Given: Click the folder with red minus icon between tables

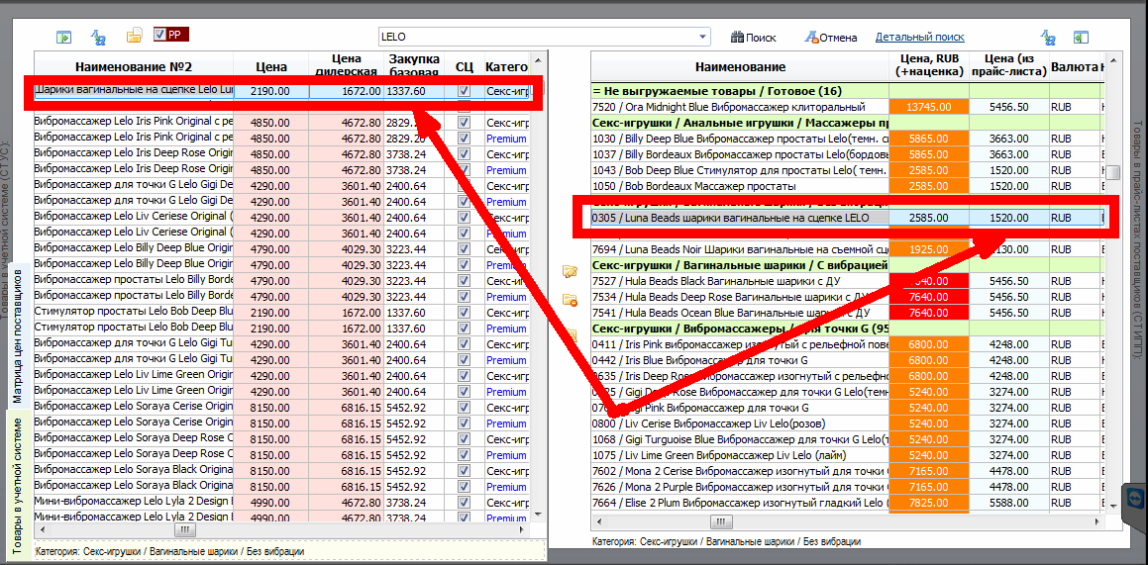Looking at the screenshot, I should (570, 299).
